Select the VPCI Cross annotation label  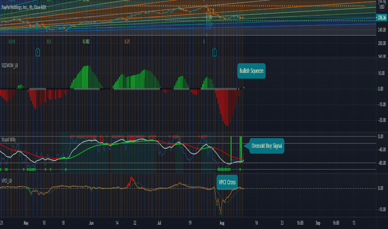click(227, 182)
